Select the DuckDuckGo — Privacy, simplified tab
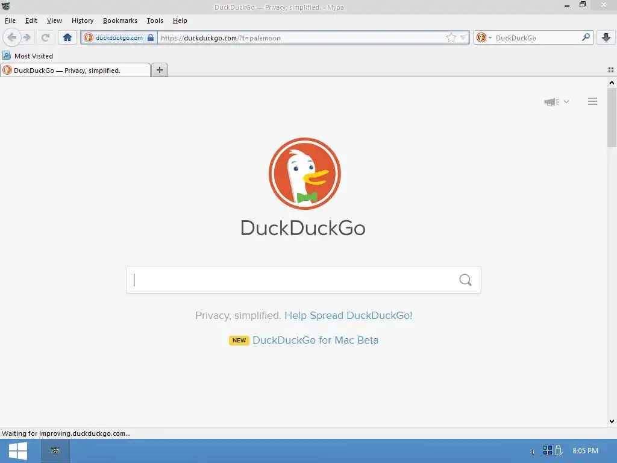Screen dimensions: 617x463 point(75,71)
